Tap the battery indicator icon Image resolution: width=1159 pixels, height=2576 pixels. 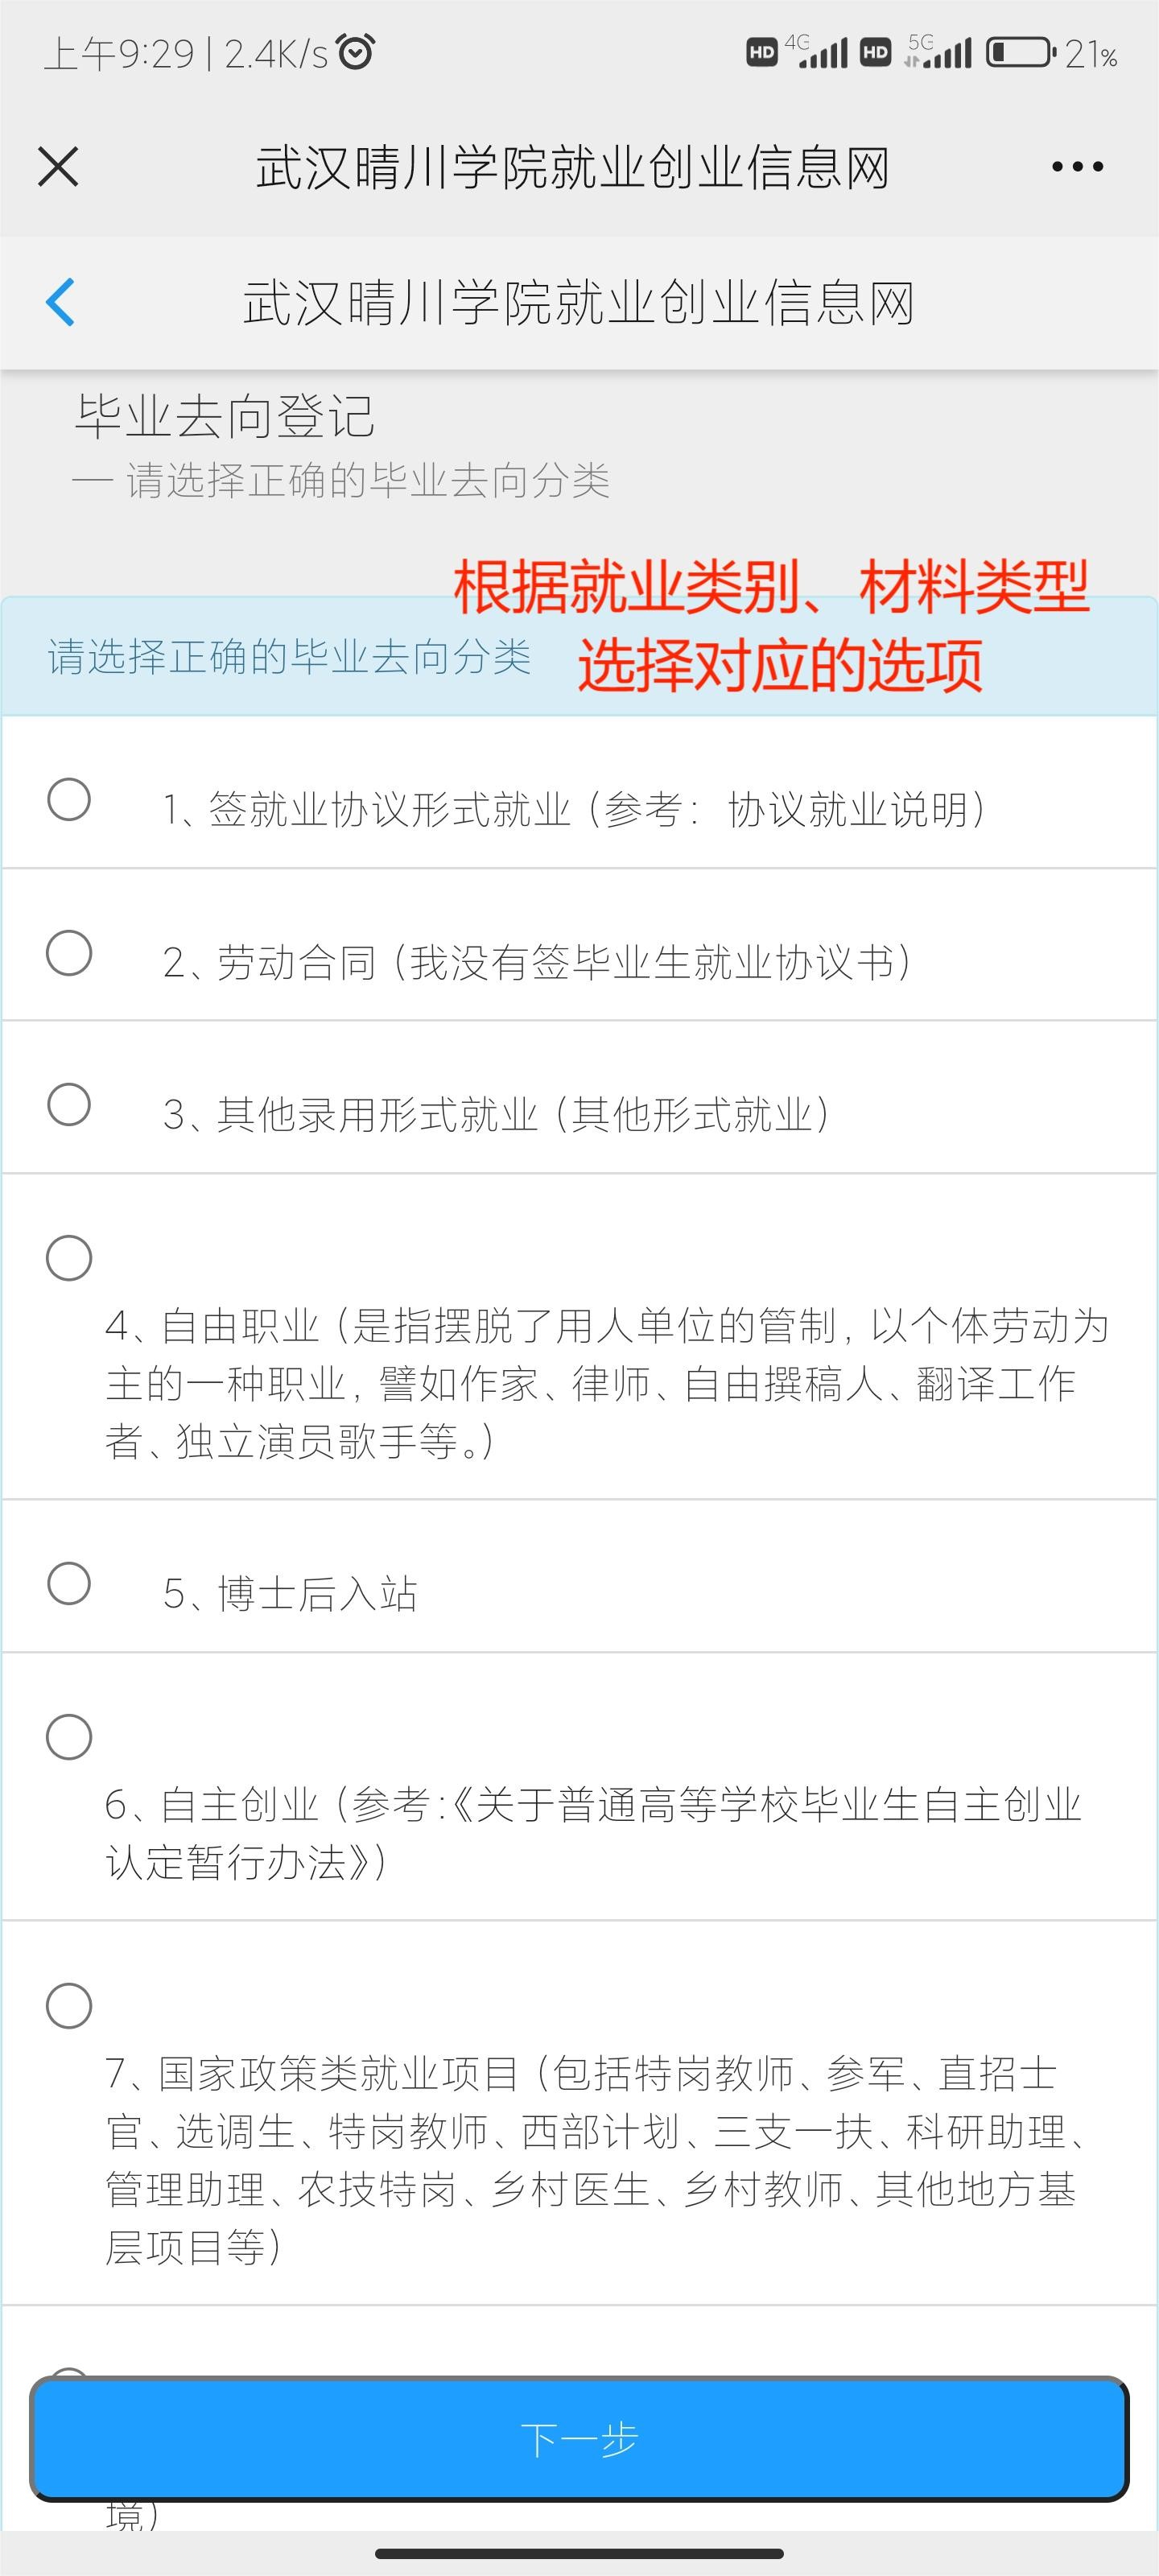[x=1019, y=52]
